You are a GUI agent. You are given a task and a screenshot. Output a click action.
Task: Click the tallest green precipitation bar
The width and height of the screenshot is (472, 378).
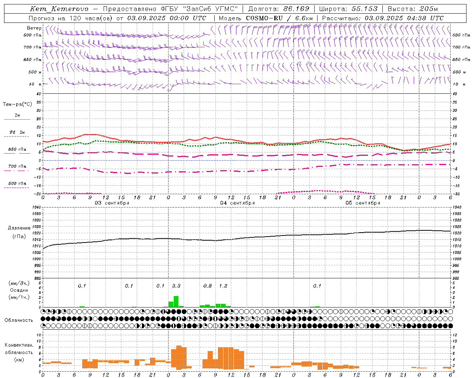(x=176, y=302)
